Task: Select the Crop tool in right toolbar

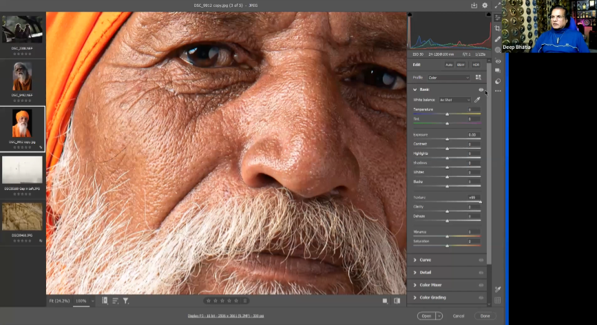Action: 498,28
